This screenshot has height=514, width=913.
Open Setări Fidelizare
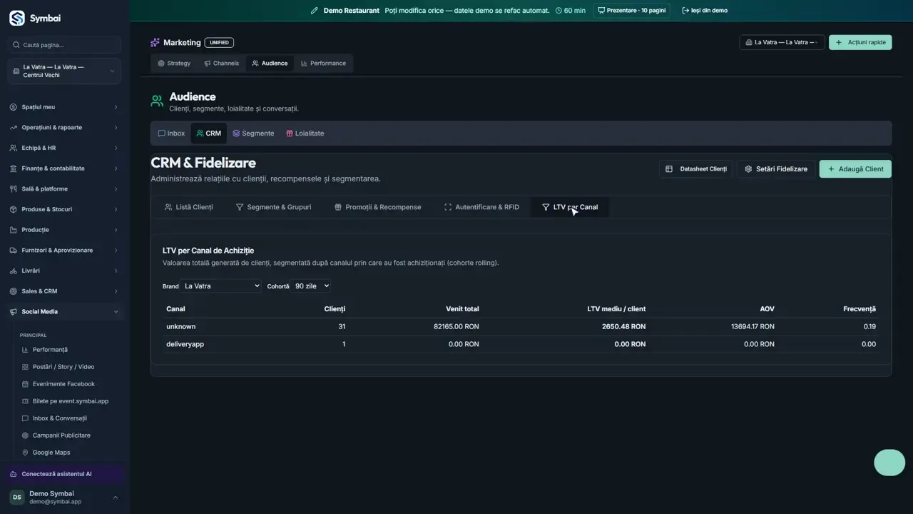pyautogui.click(x=776, y=169)
